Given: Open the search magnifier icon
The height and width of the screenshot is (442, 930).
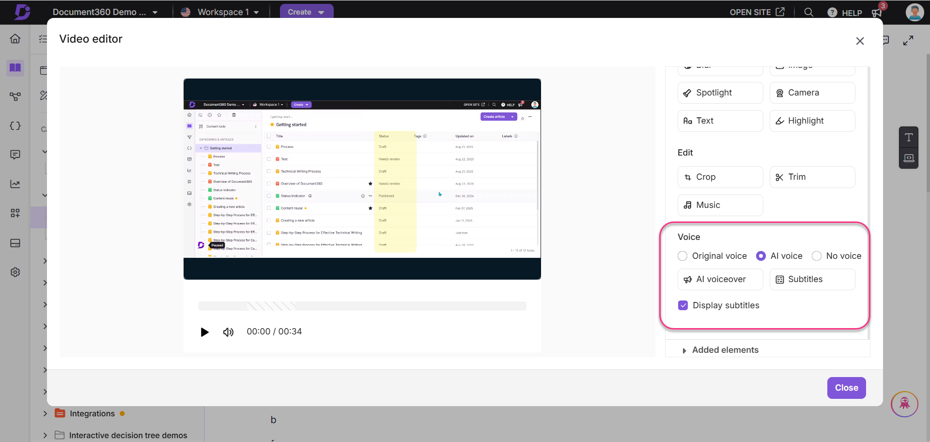Looking at the screenshot, I should pos(808,12).
